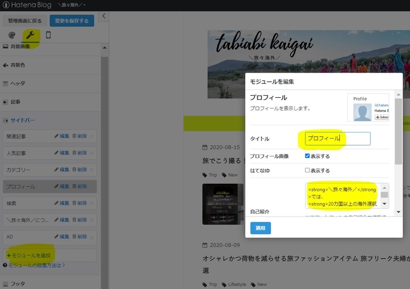Delete the 検索 module
410x289 pixels.
(79, 203)
